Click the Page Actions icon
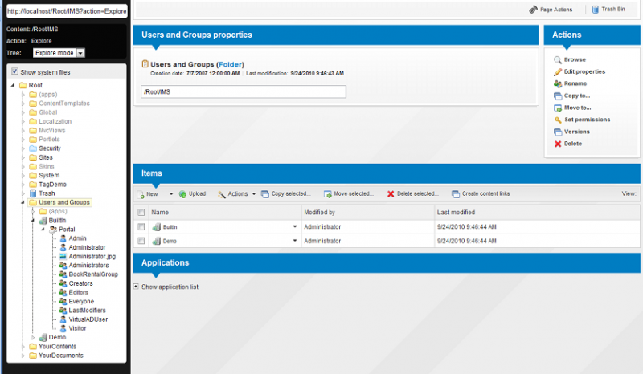This screenshot has width=643, height=374. tap(533, 10)
